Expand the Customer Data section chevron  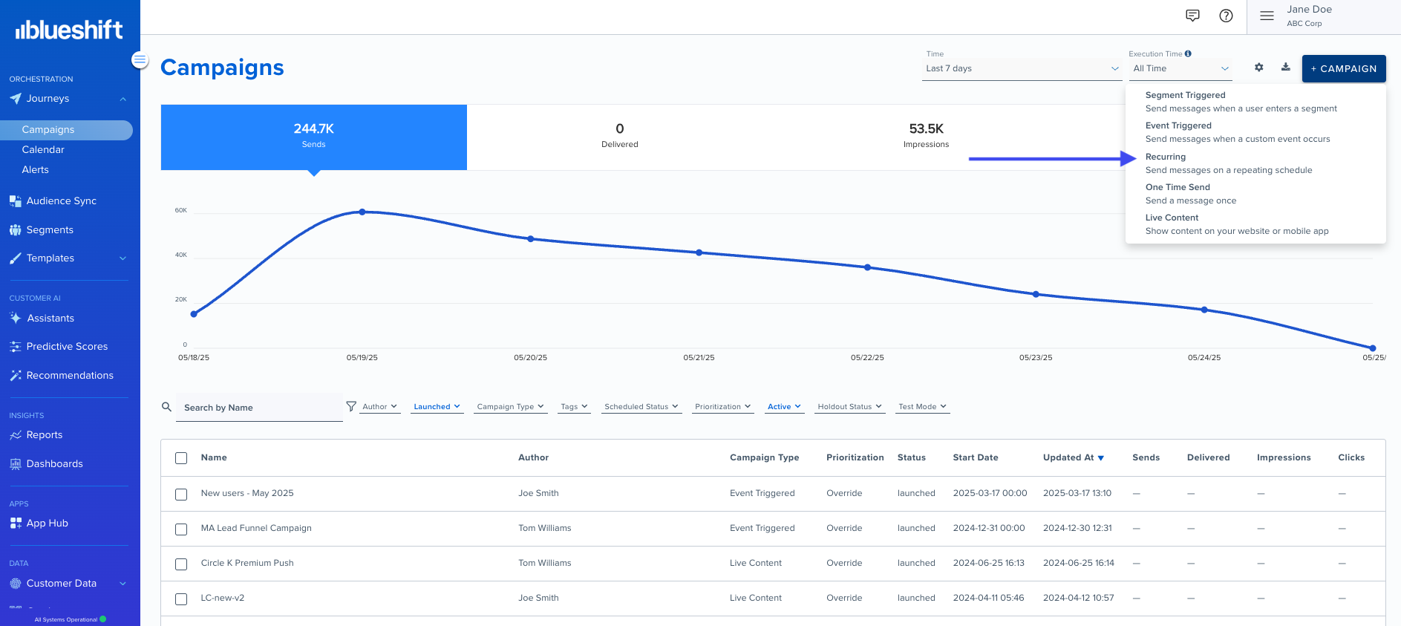(x=123, y=584)
